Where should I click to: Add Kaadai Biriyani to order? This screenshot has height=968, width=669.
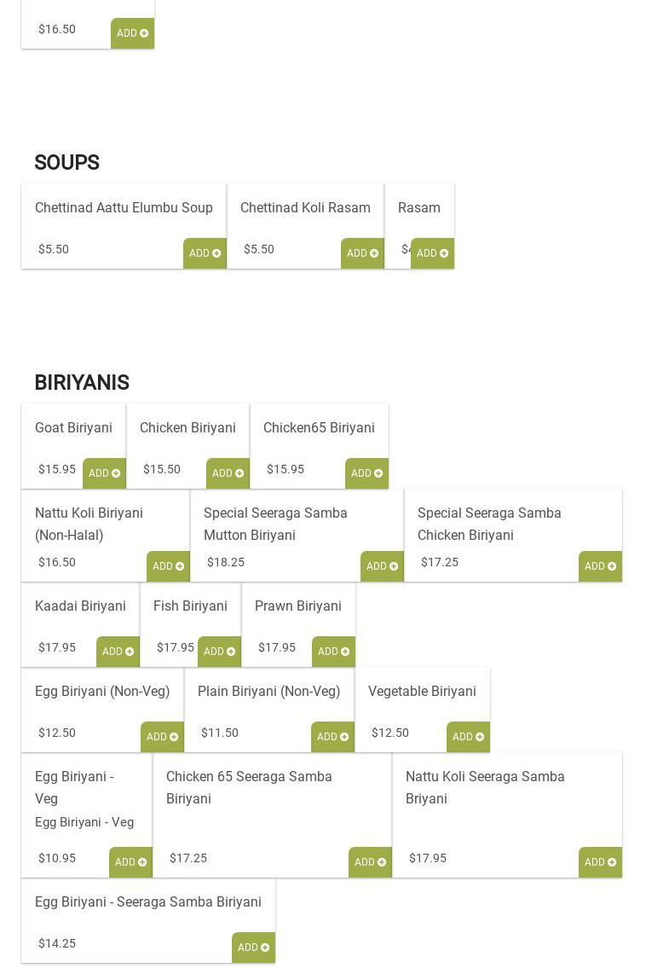pyautogui.click(x=118, y=652)
